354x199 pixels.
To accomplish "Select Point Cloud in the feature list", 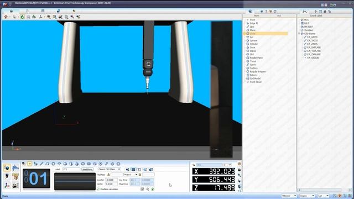I will click(256, 82).
